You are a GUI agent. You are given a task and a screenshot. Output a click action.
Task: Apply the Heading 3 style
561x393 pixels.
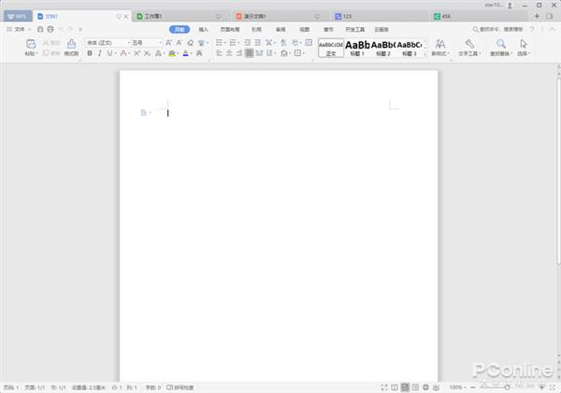(410, 48)
